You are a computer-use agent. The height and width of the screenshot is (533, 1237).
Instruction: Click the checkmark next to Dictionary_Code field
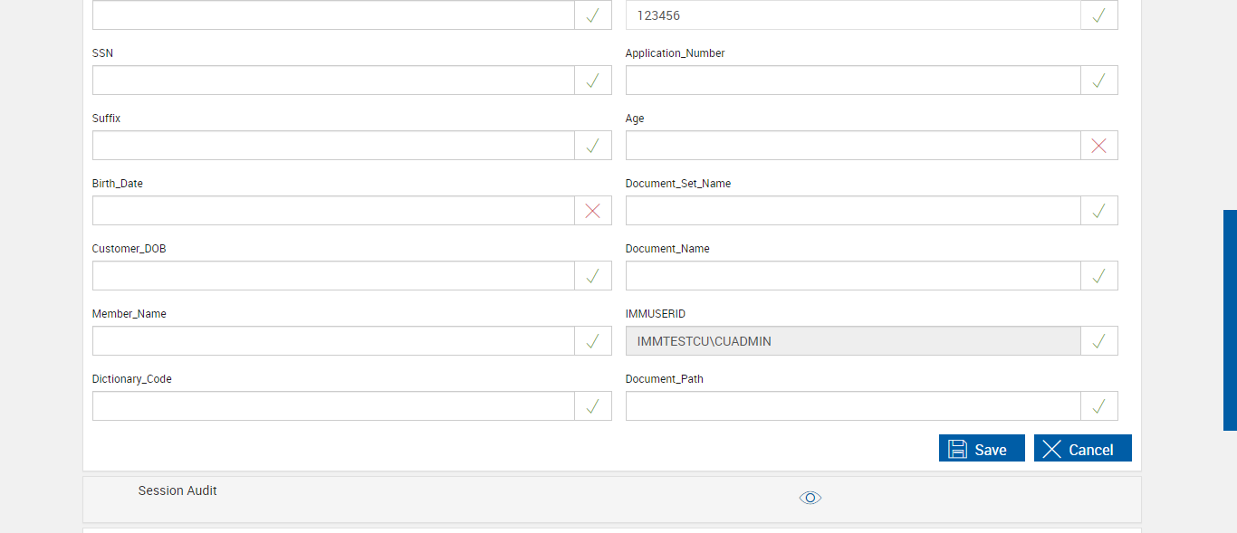click(592, 406)
